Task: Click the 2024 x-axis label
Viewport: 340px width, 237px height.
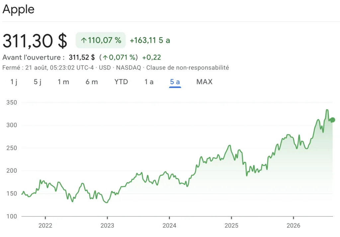Action: coord(169,225)
